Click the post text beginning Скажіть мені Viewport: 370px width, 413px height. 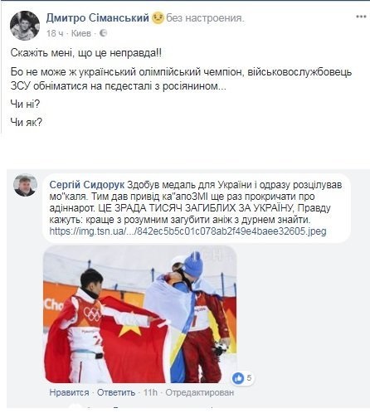(85, 52)
